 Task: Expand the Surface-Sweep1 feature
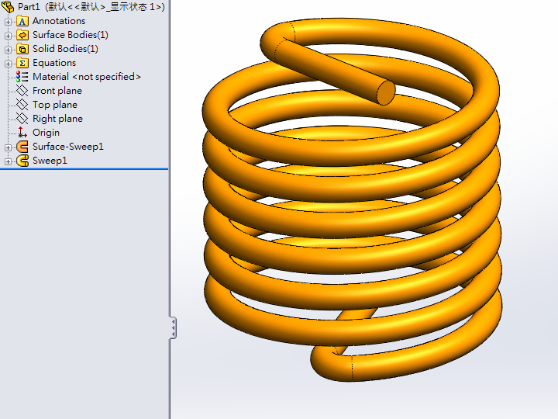pos(8,147)
